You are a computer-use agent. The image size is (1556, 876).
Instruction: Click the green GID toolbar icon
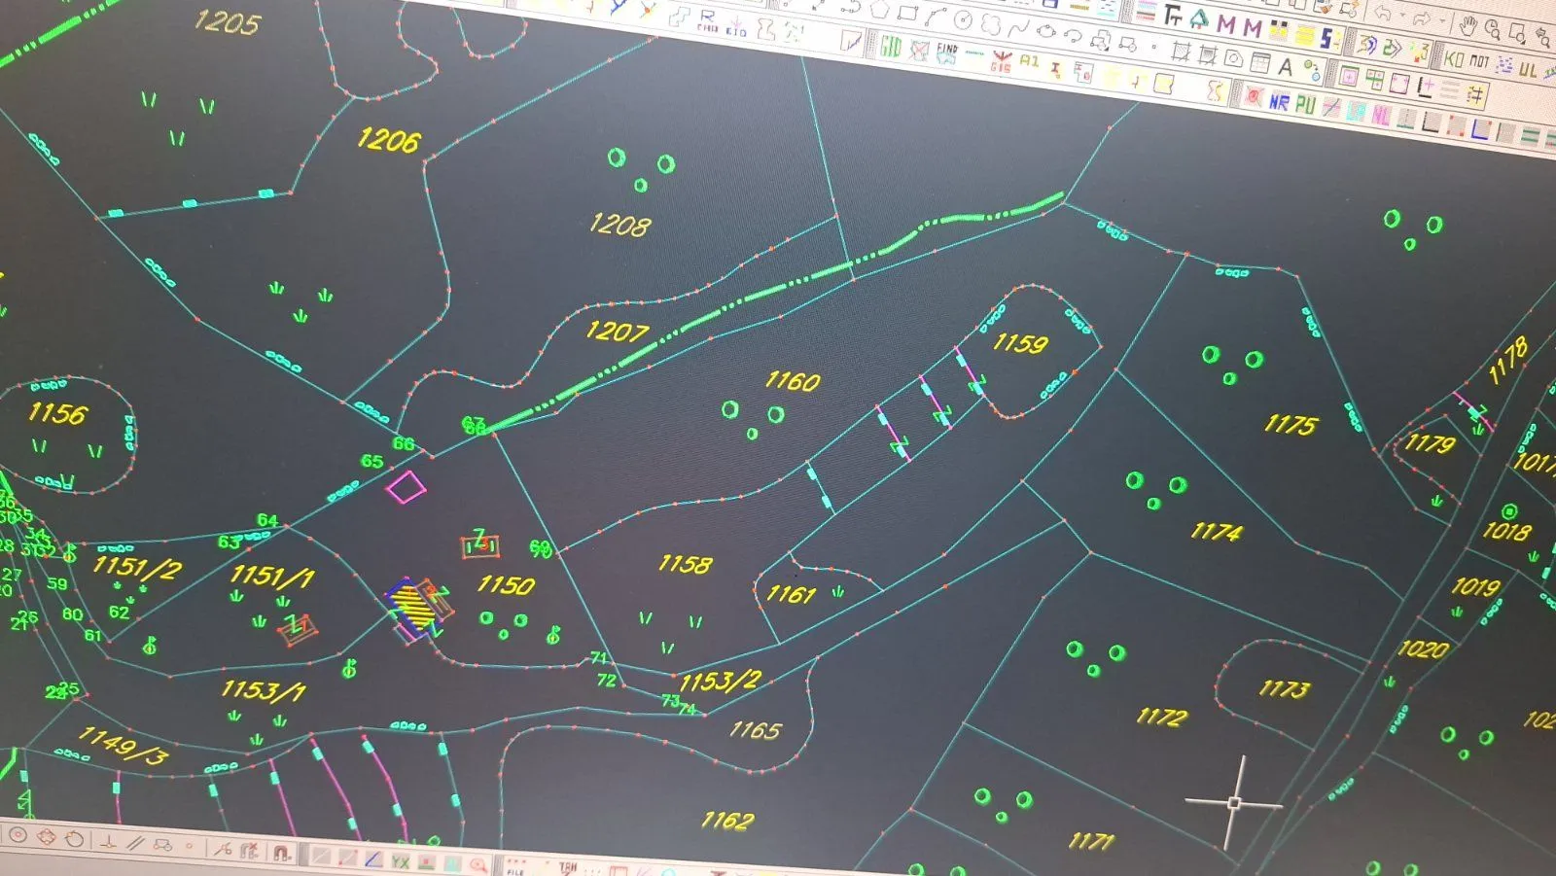point(890,46)
